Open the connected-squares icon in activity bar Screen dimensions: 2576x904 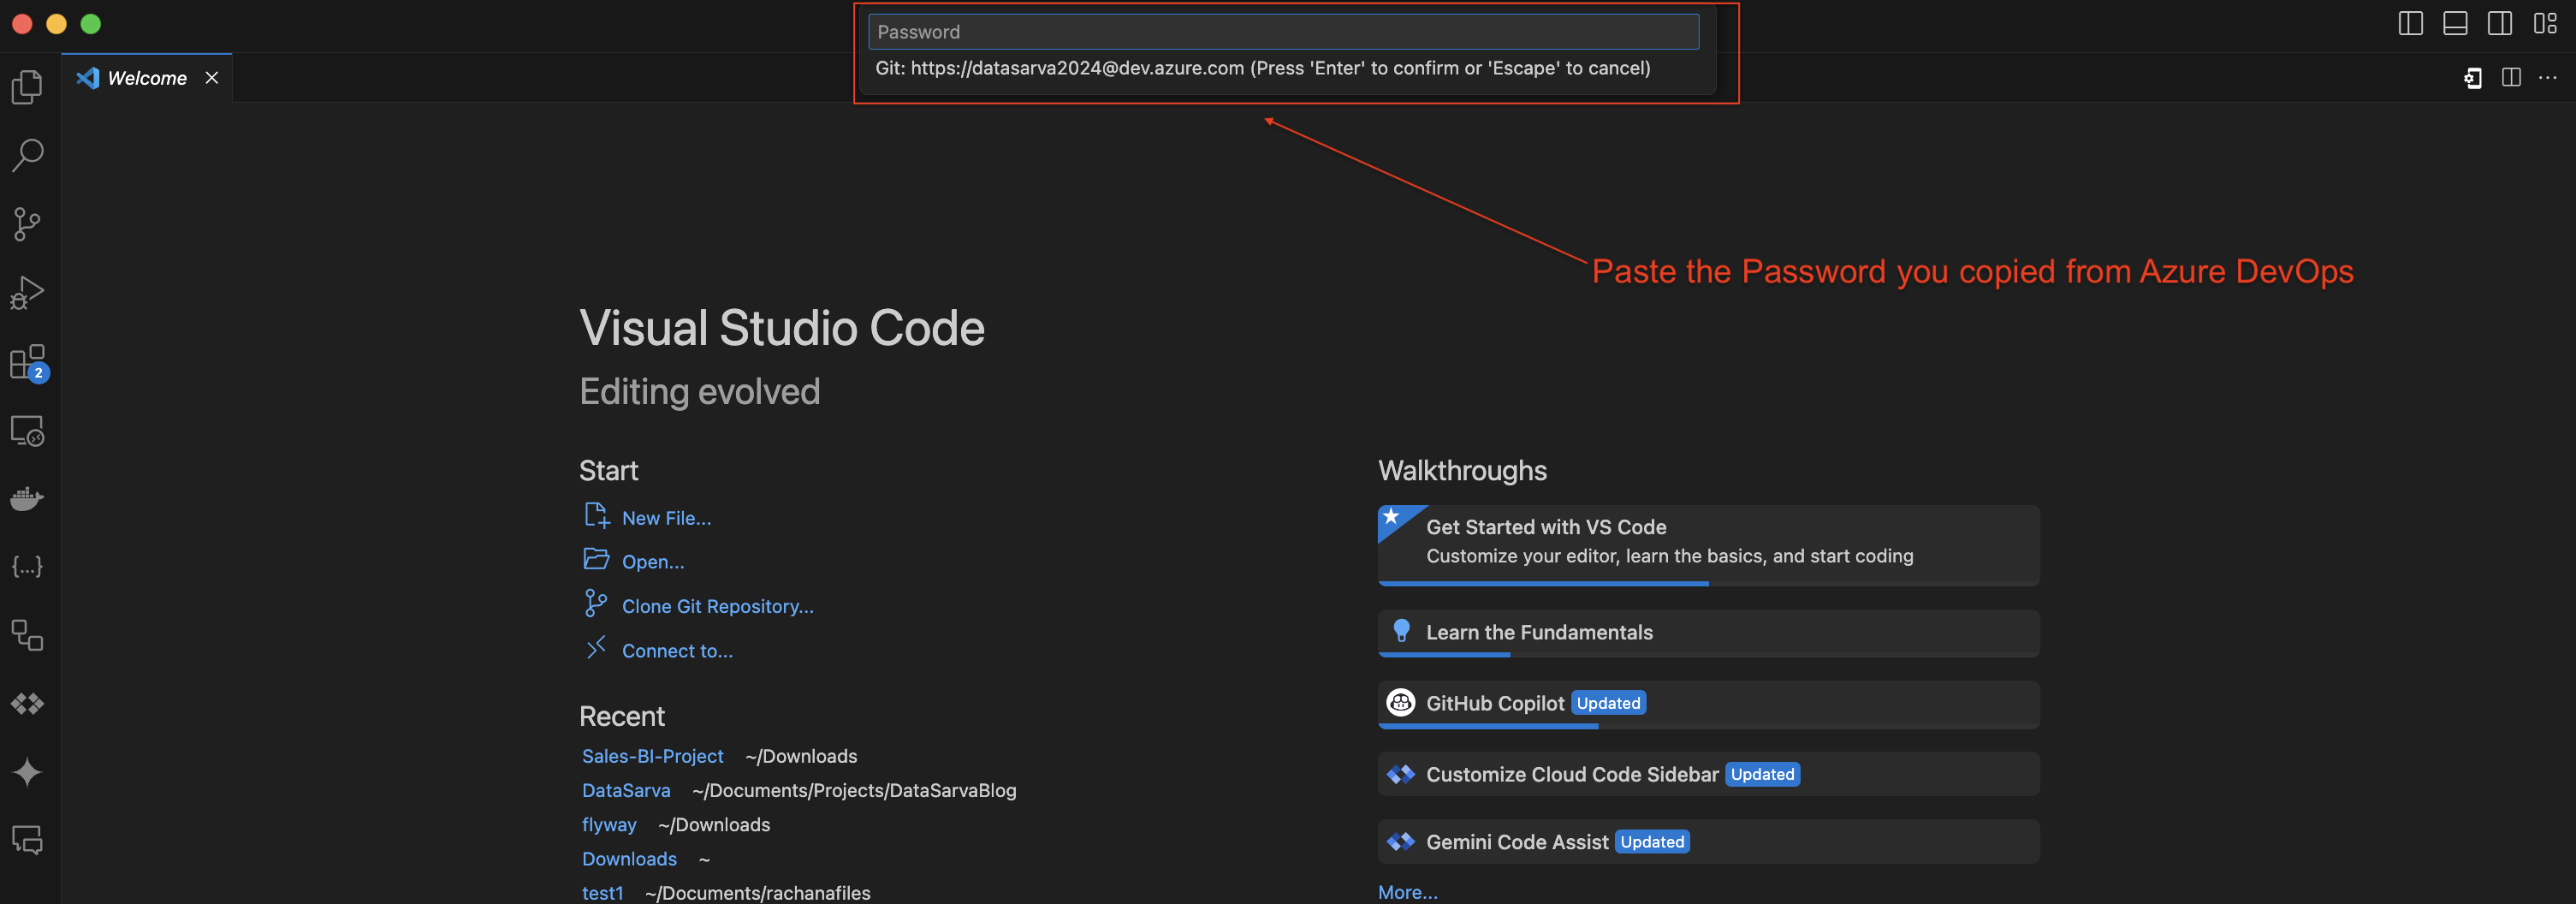coord(27,635)
